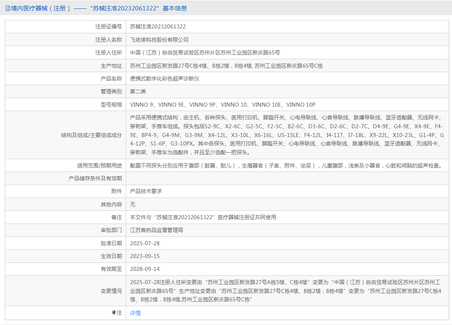This screenshot has width=452, height=325.
Task: Click the label 生产地址
Action: point(111,66)
